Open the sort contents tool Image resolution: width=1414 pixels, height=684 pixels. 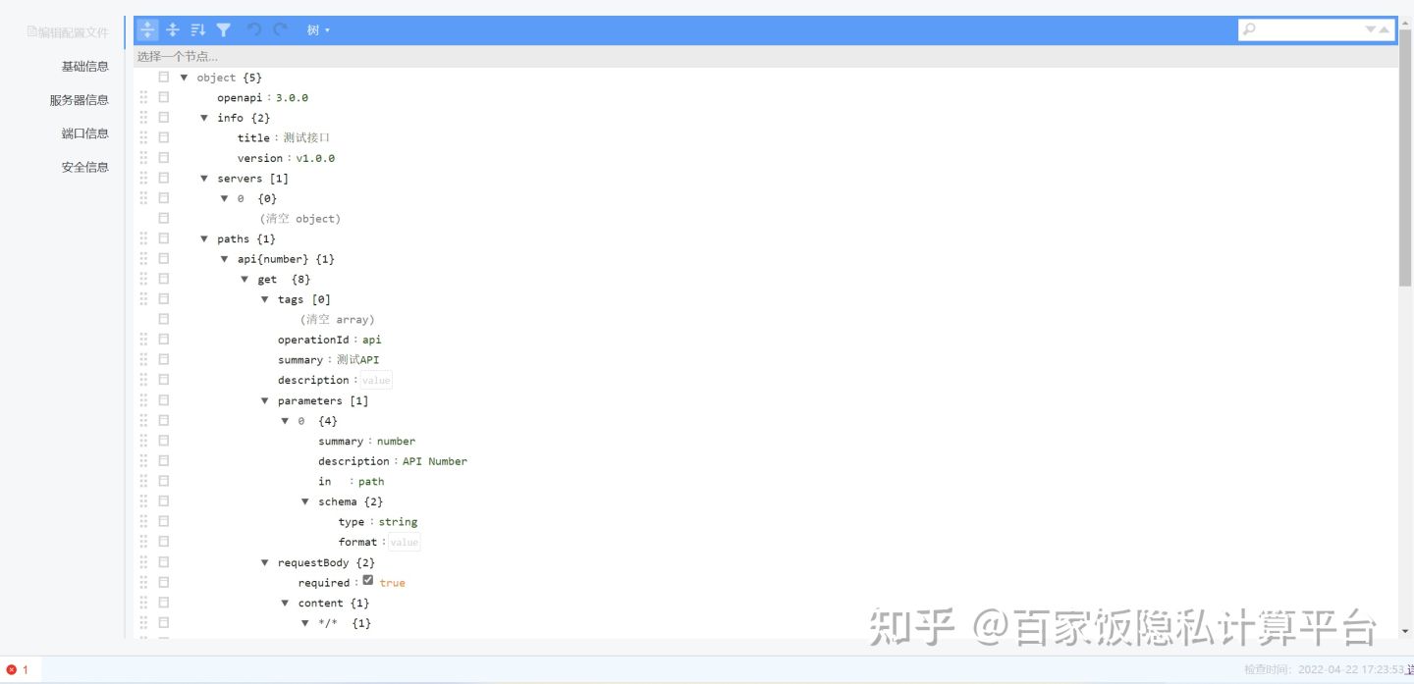[x=198, y=30]
